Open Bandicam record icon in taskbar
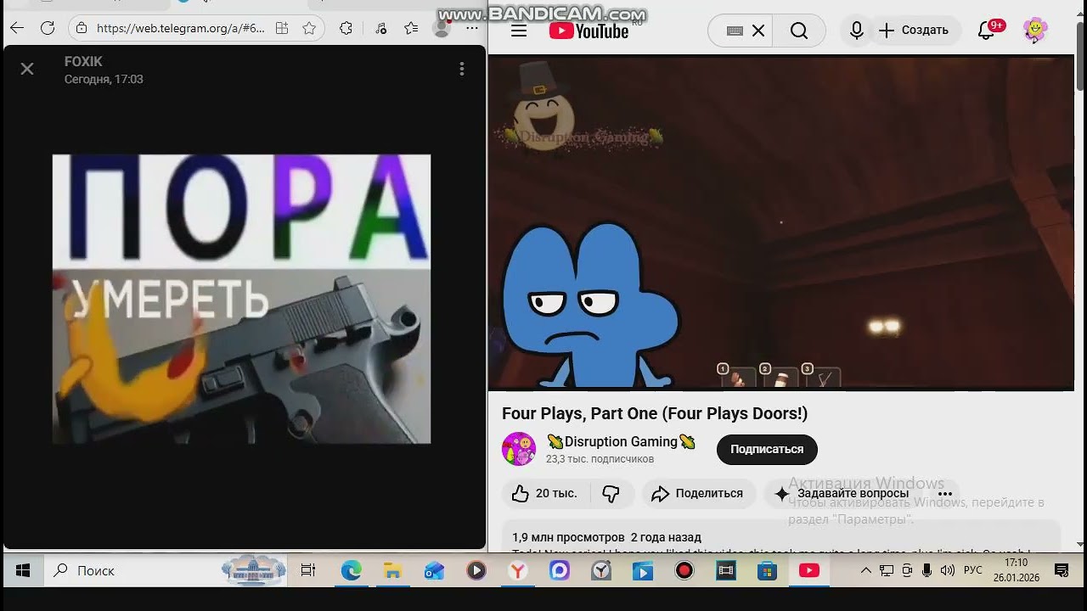 click(x=684, y=570)
